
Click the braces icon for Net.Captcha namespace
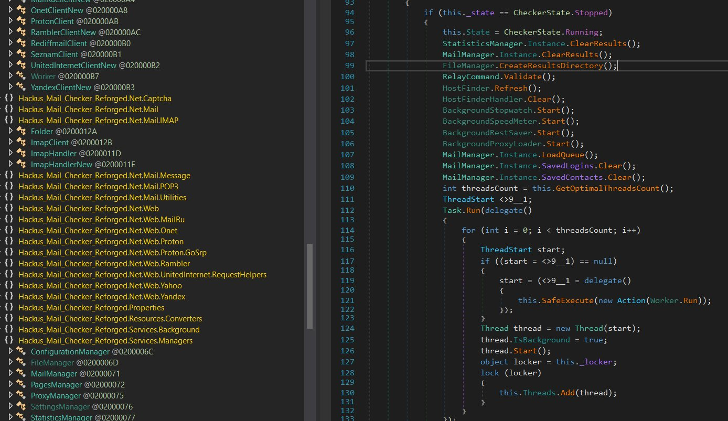click(x=9, y=99)
